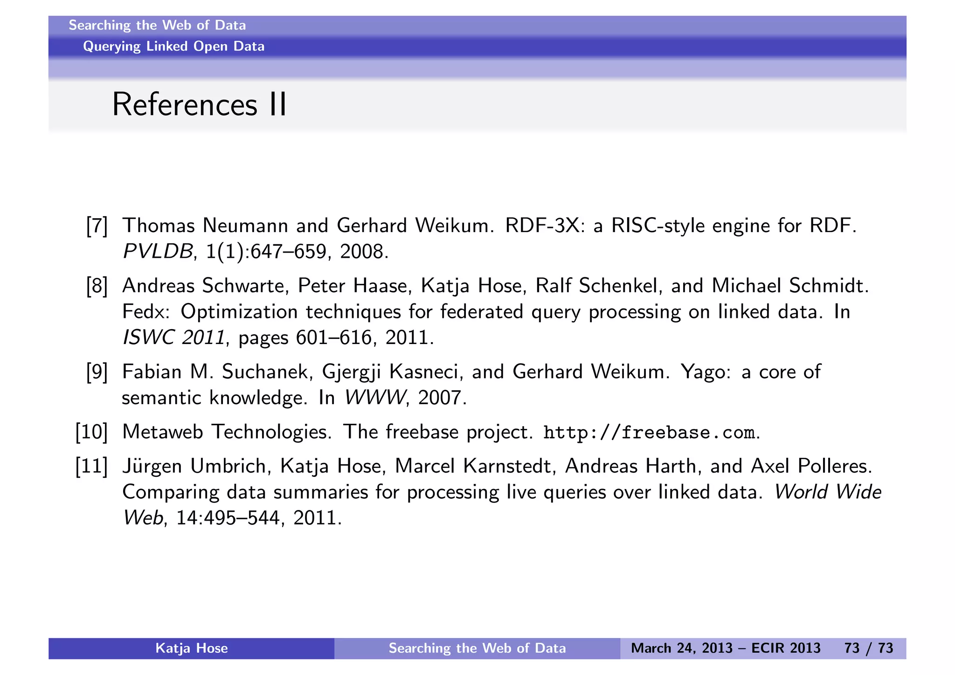This screenshot has width=955, height=675.
Task: Select reference number [9]
Action: [x=97, y=372]
